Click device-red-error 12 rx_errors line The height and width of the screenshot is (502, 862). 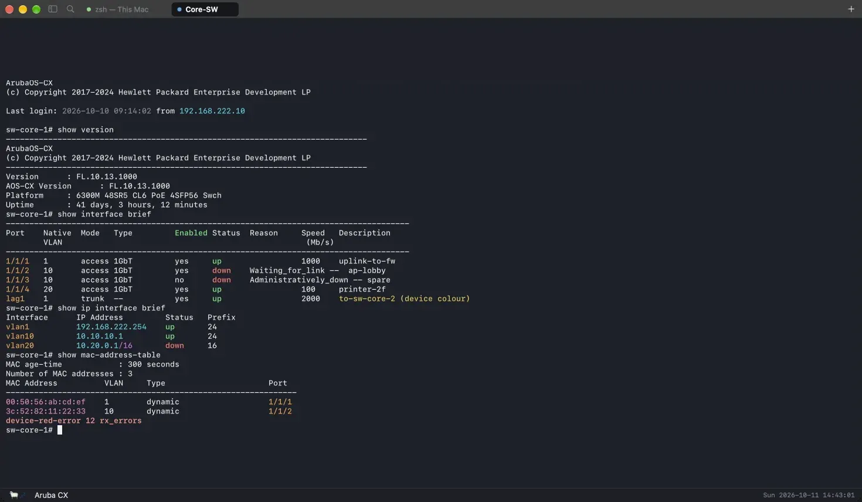(74, 420)
